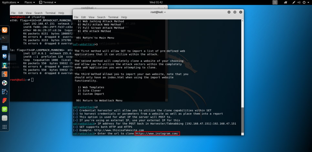Click the front terminal's vertical scrollbar thumb
This screenshot has height=152, width=312.
pyautogui.click(x=242, y=121)
